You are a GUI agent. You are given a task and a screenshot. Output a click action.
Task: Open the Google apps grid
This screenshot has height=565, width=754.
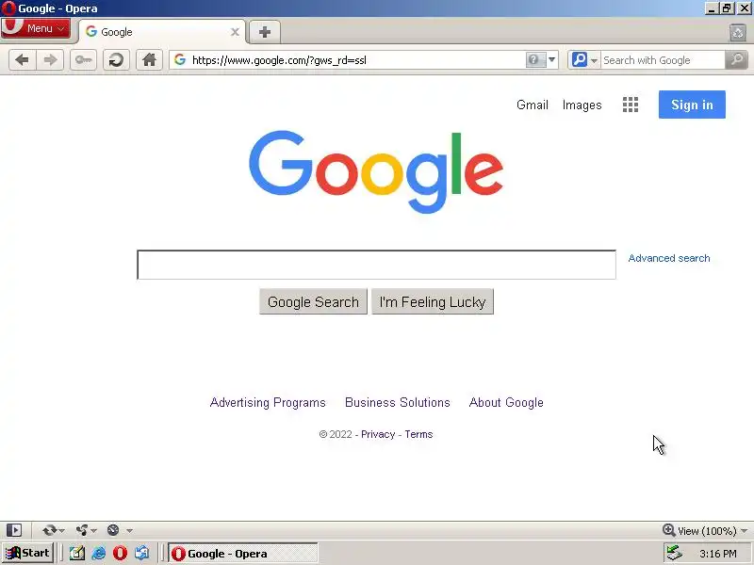tap(631, 105)
